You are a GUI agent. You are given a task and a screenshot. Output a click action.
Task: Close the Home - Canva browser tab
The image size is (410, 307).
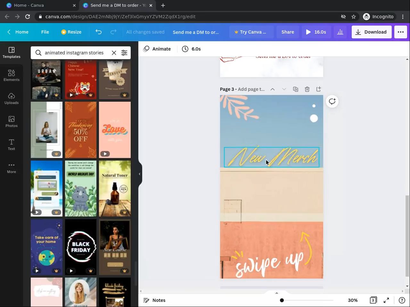pos(74,5)
